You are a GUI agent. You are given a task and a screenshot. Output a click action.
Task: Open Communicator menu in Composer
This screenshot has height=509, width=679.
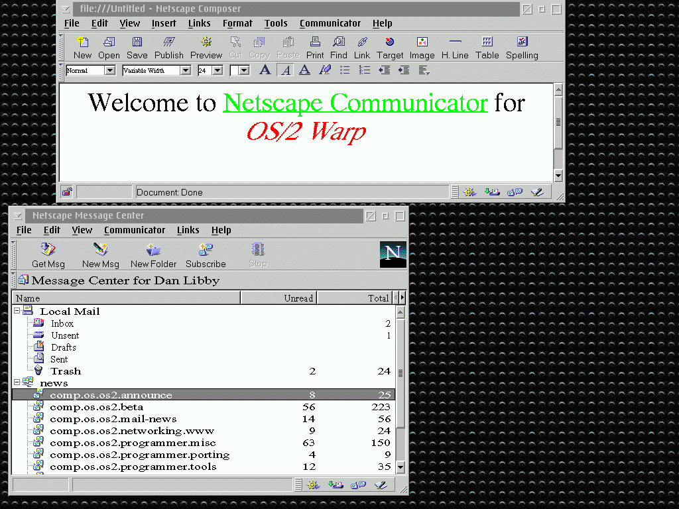[330, 23]
